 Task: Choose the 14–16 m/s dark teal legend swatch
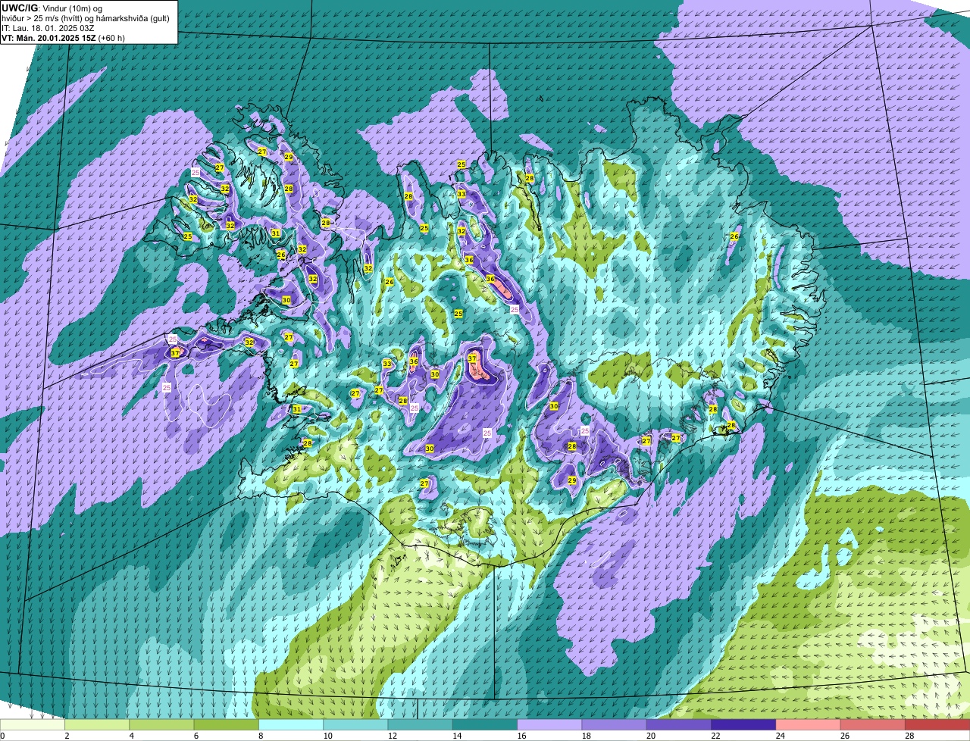pos(485,725)
